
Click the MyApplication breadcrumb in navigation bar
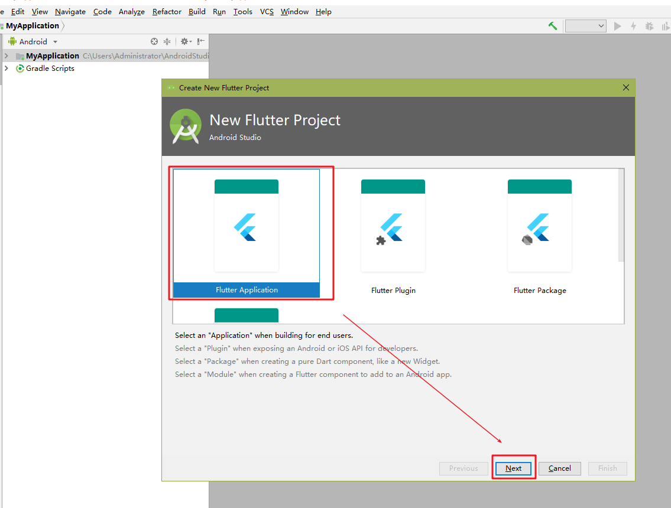coord(32,25)
